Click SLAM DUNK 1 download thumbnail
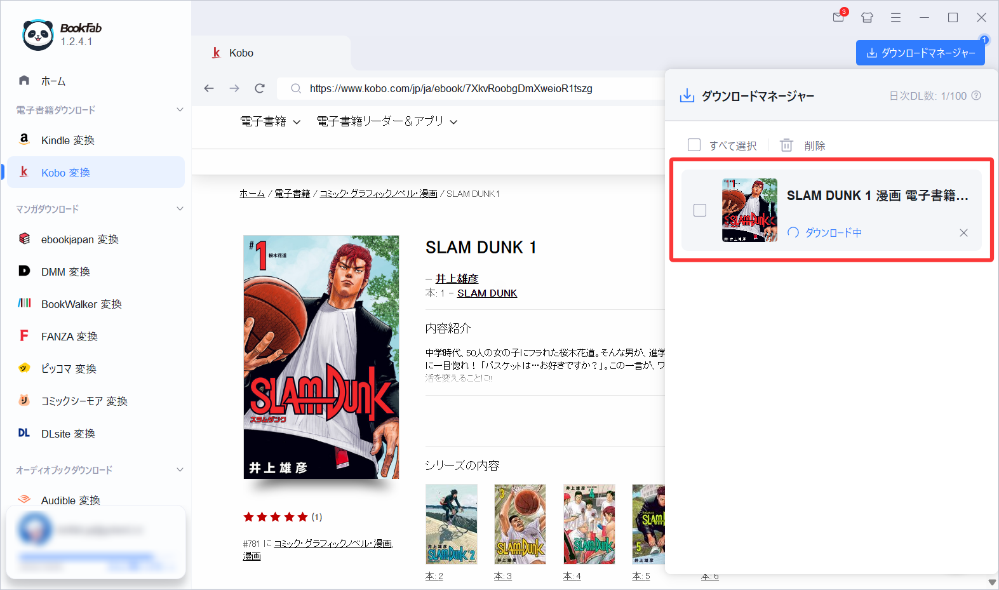This screenshot has width=999, height=590. click(749, 210)
